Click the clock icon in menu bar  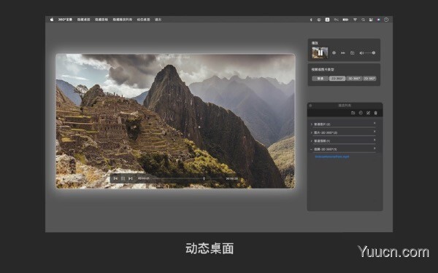pos(386,20)
